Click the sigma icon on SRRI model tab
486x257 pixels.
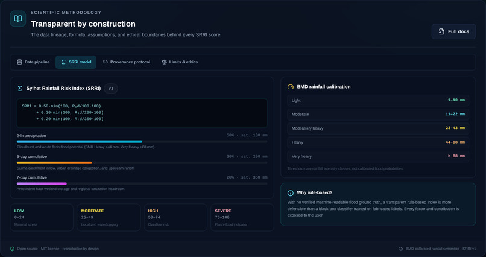tap(63, 62)
